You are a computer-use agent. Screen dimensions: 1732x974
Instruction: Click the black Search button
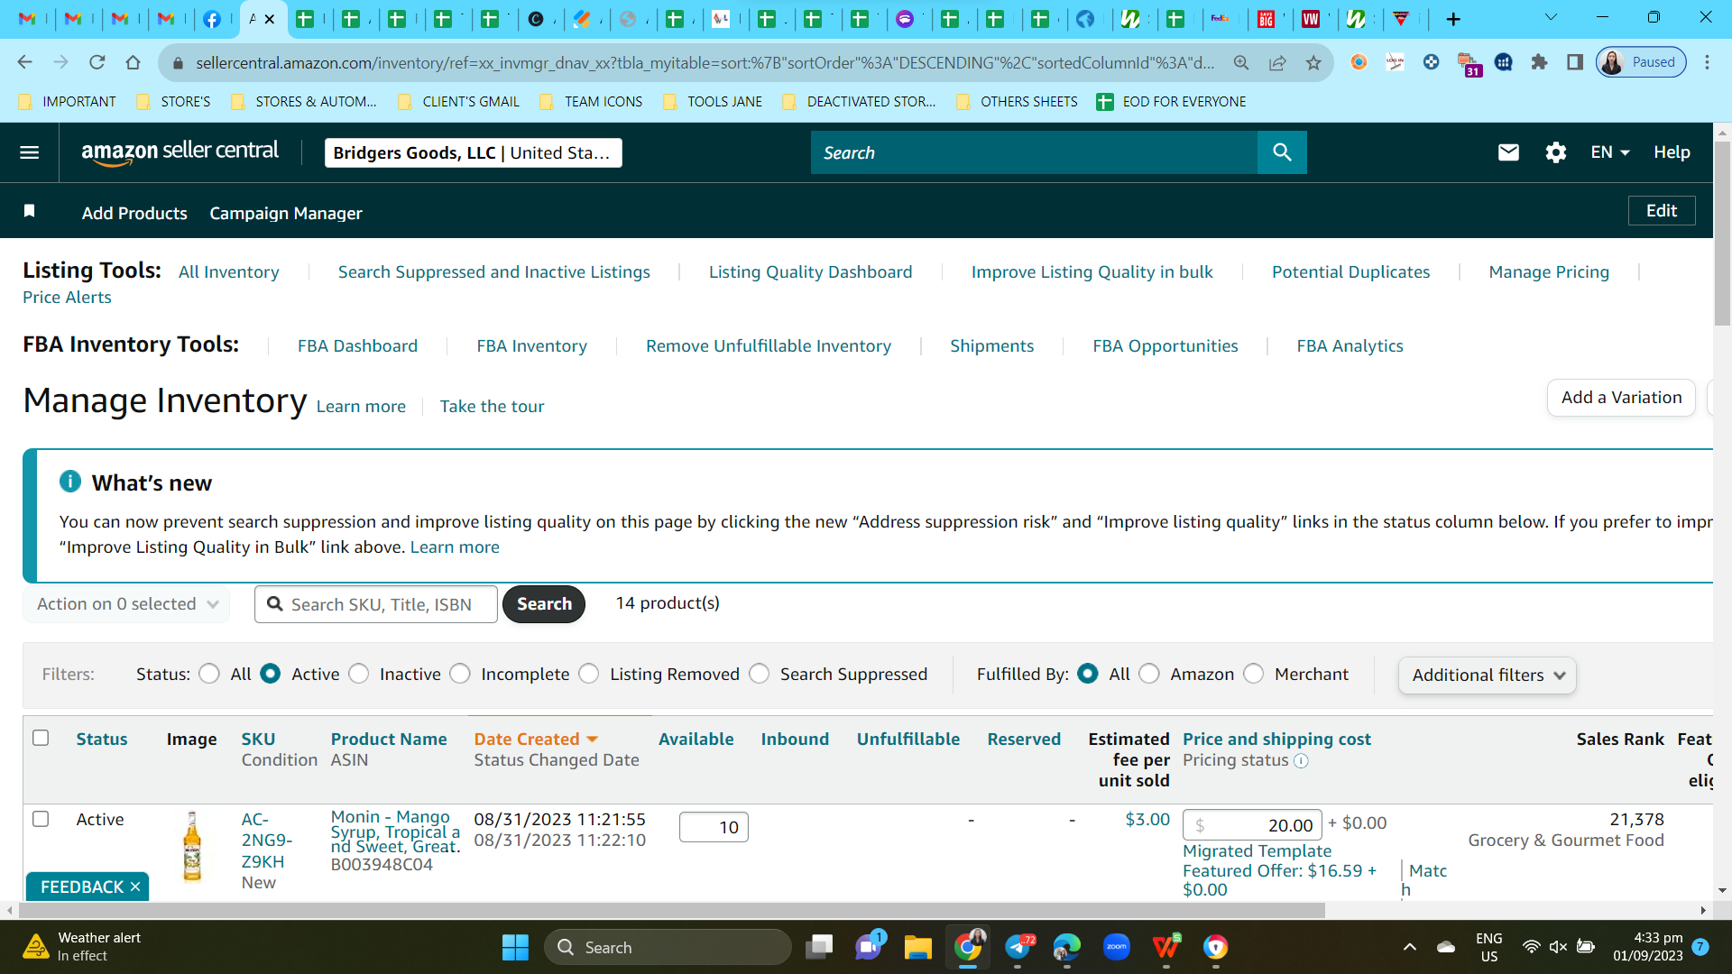tap(544, 604)
